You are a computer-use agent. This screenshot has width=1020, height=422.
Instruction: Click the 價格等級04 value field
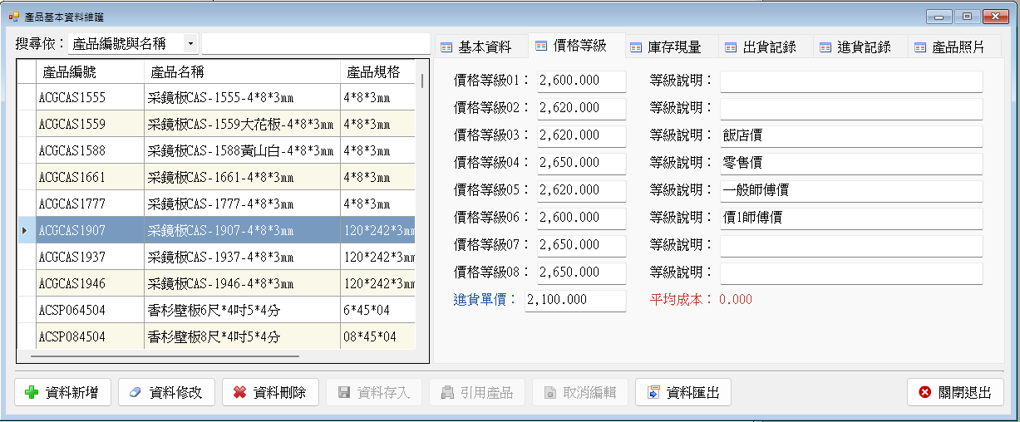[581, 163]
